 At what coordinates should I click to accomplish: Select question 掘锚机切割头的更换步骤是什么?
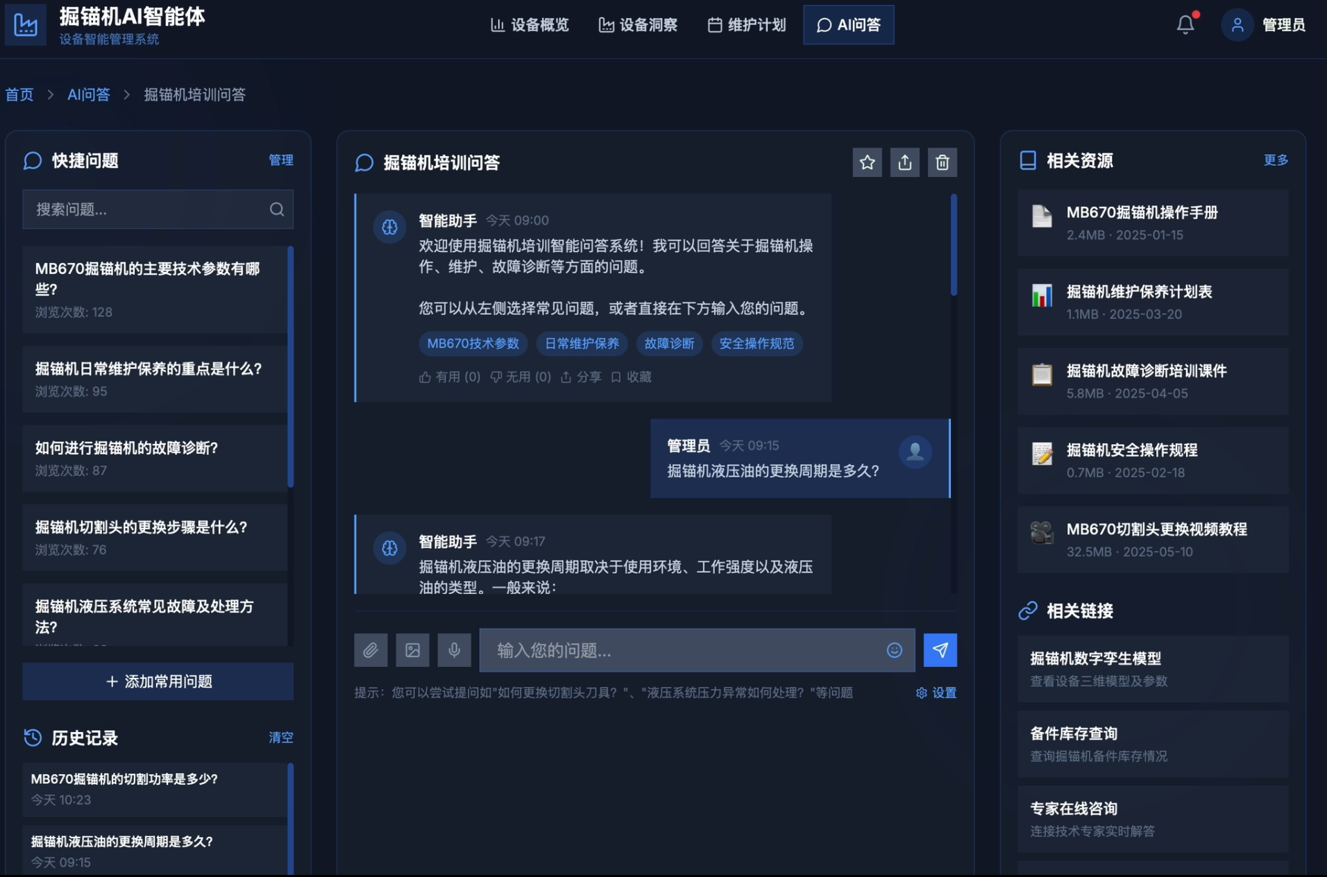click(155, 537)
